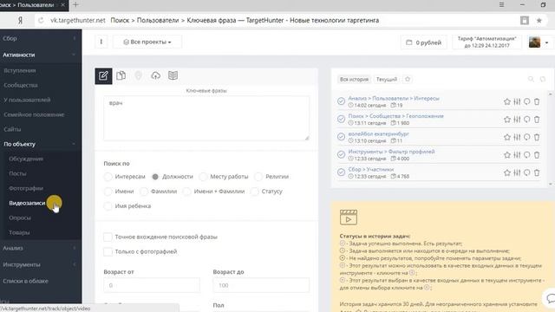Select the Должности search option
Image resolution: width=555 pixels, height=312 pixels.
pyautogui.click(x=155, y=177)
